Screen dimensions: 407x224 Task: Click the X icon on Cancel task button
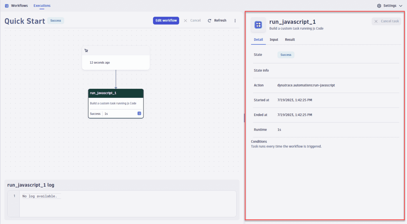click(376, 21)
